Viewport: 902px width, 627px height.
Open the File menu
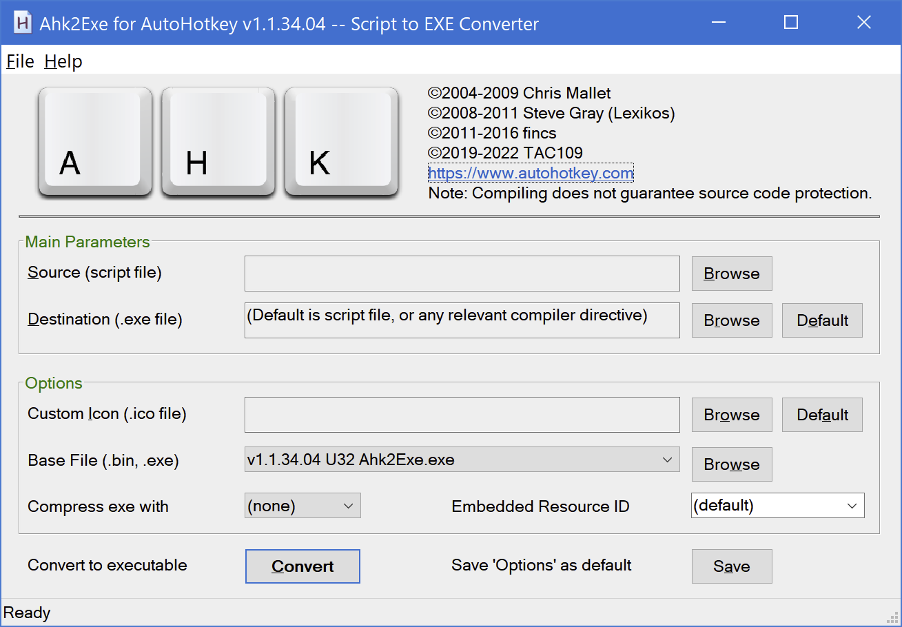[19, 61]
